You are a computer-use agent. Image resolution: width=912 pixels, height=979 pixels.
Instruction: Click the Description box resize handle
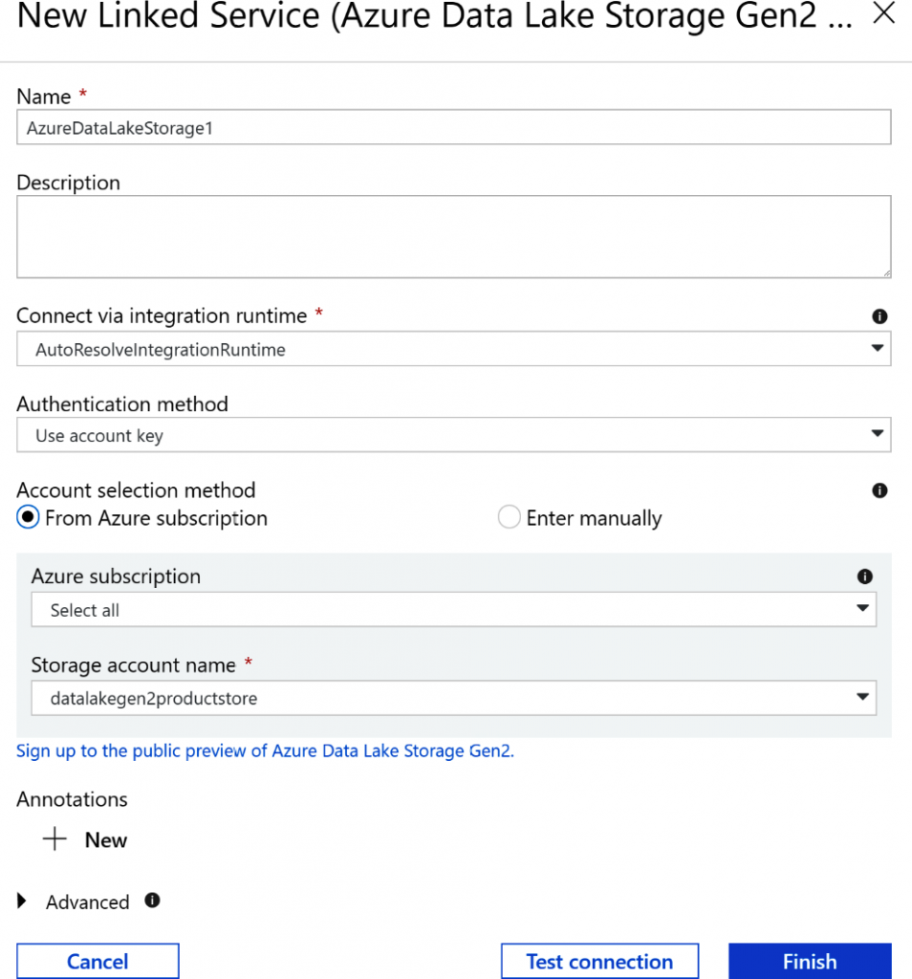click(x=886, y=272)
